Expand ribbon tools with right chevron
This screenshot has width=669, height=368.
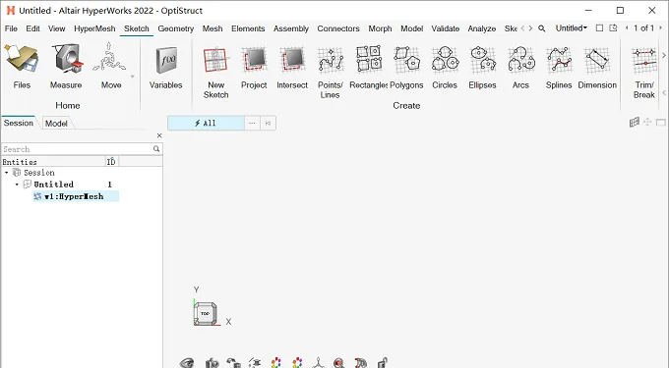pyautogui.click(x=663, y=55)
